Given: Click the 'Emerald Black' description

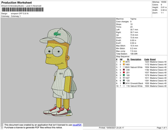Looking at the screenshot, I should coord(137,83).
